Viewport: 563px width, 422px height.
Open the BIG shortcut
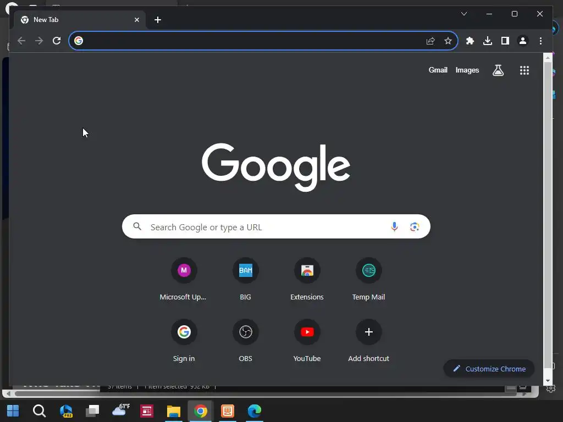click(245, 280)
